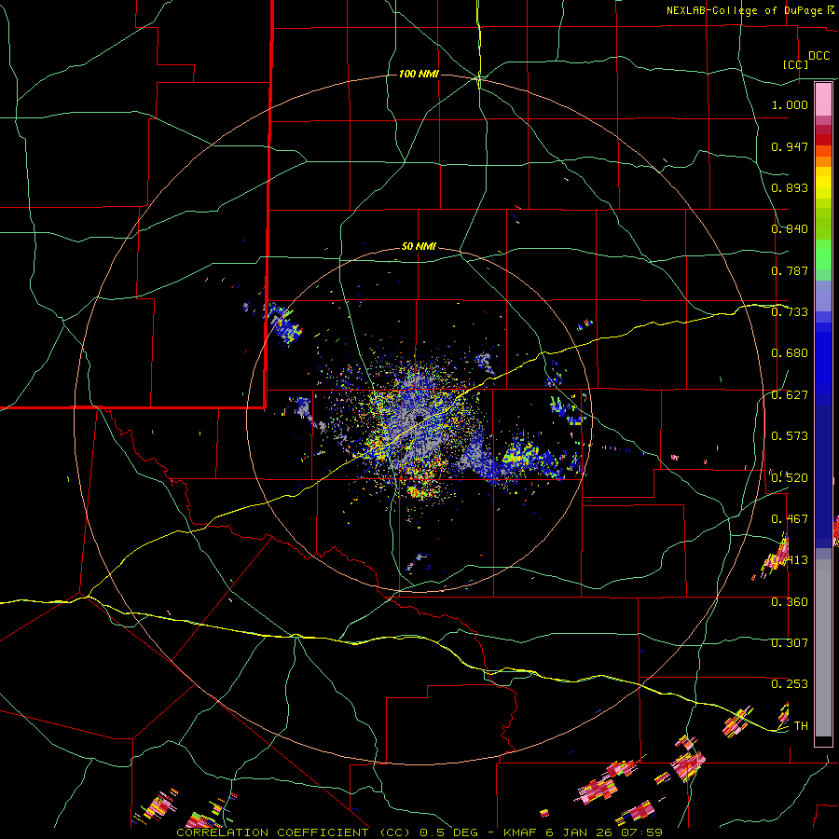Click the 0.573 legend value

[790, 436]
